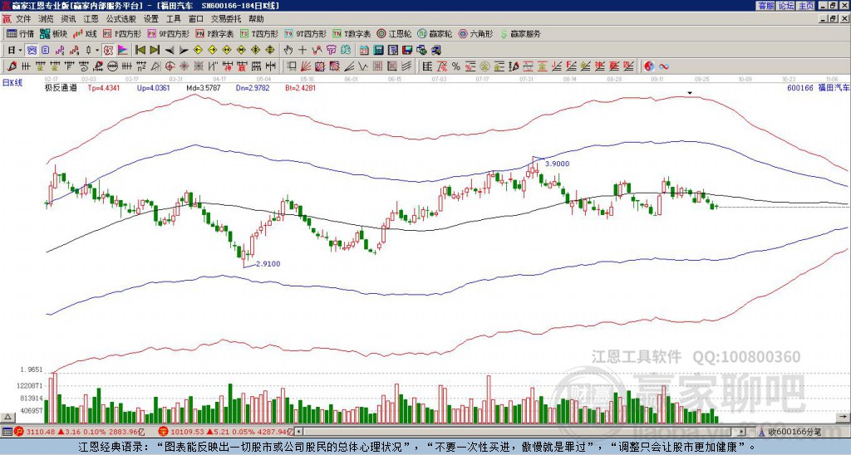
Task: Select the hand pan tool
Action: pos(288,51)
